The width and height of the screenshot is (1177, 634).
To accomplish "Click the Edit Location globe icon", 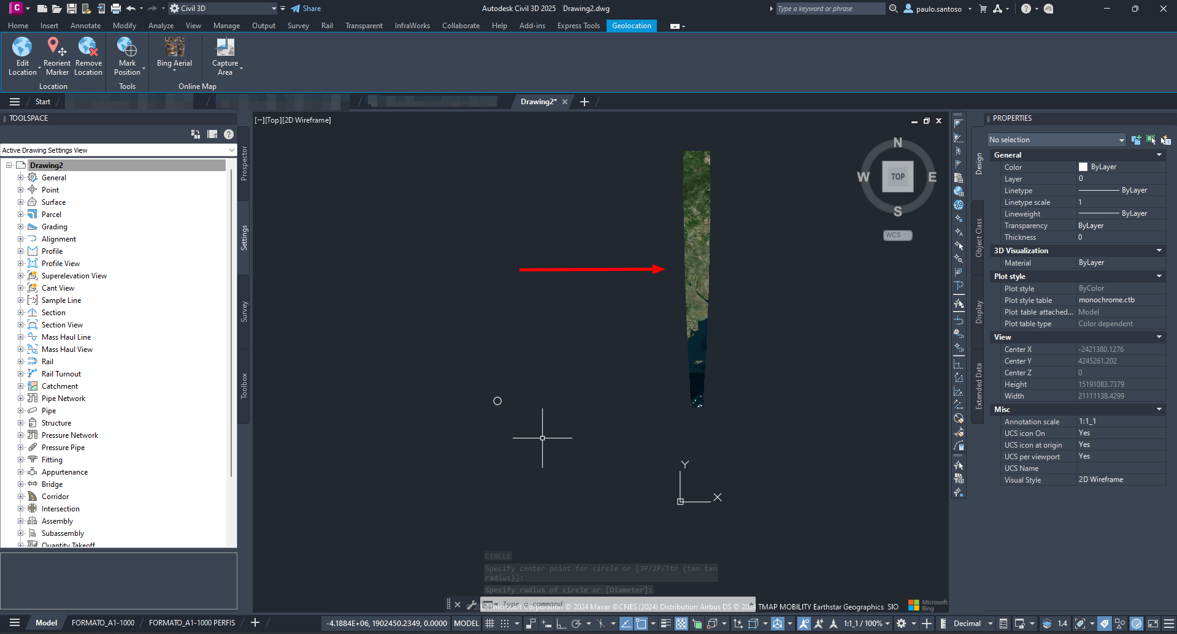I will [x=22, y=47].
